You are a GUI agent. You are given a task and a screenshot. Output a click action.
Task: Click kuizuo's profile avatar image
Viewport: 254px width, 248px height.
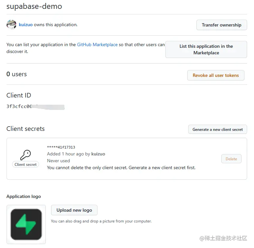click(x=11, y=25)
